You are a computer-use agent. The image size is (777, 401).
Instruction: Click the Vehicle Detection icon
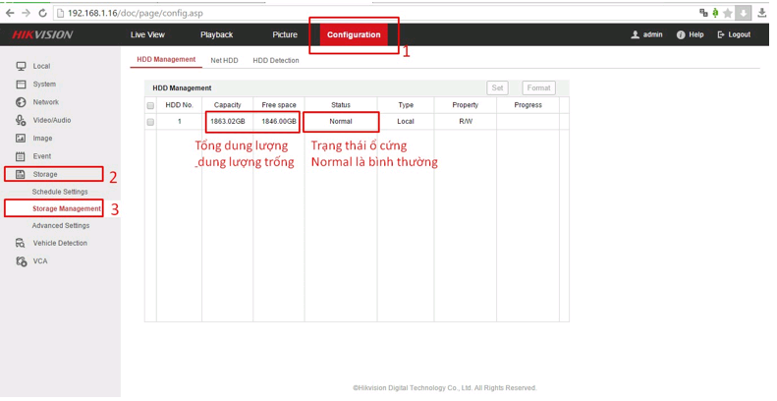coord(21,244)
